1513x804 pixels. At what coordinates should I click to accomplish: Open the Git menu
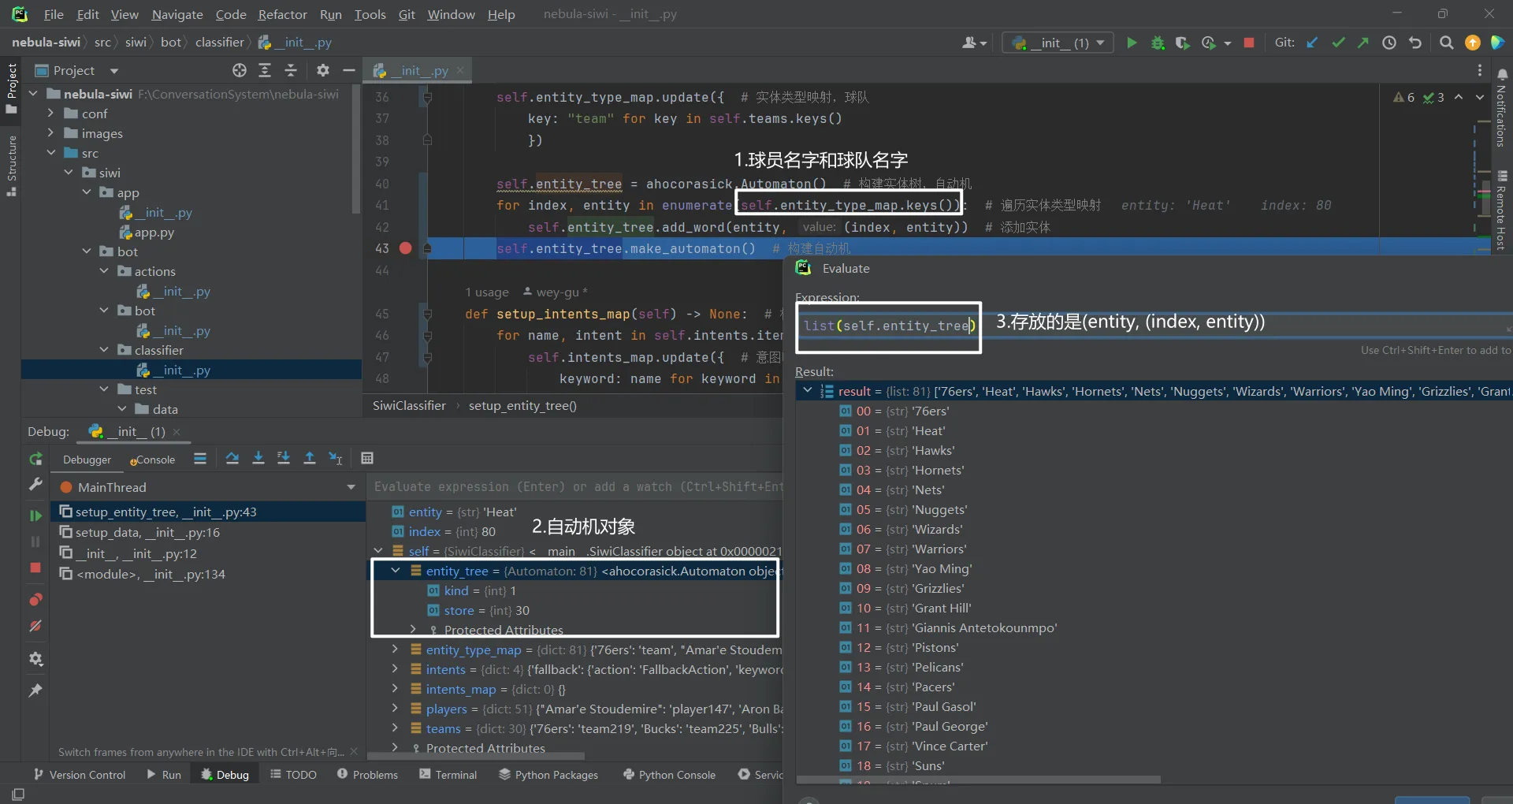click(x=407, y=14)
